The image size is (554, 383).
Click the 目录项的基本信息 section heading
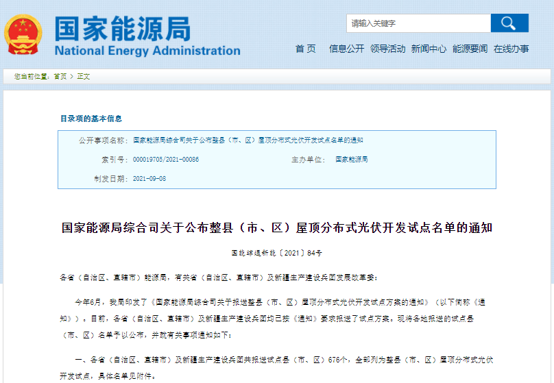tap(91, 119)
